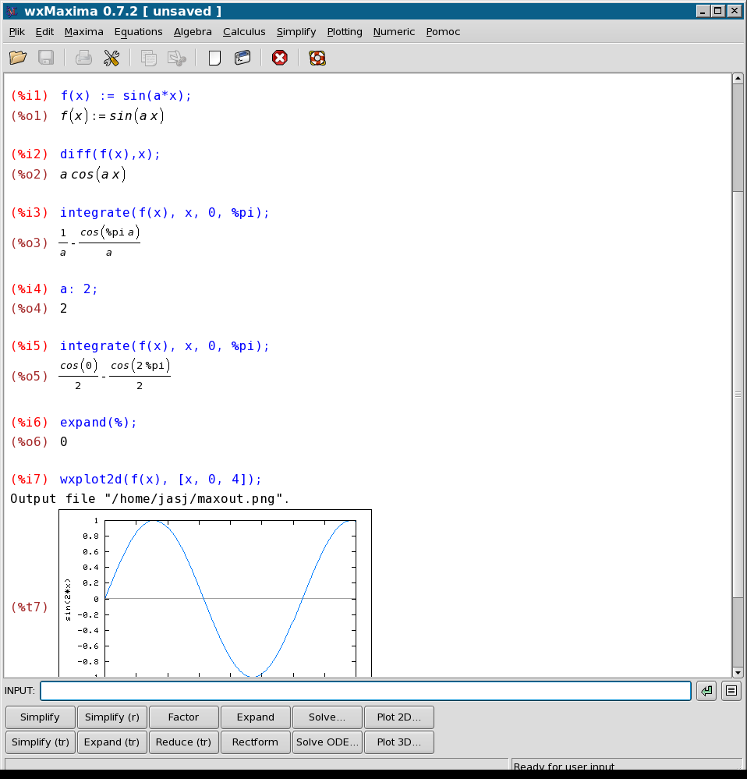Open the Equations menu
Image resolution: width=747 pixels, height=779 pixels.
pyautogui.click(x=138, y=32)
